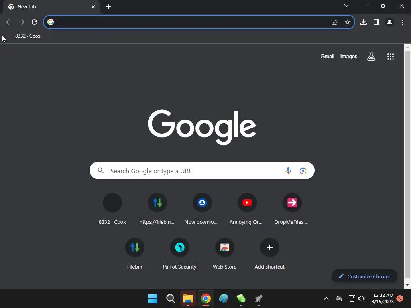Click the Google search box
The height and width of the screenshot is (308, 411).
(202, 170)
